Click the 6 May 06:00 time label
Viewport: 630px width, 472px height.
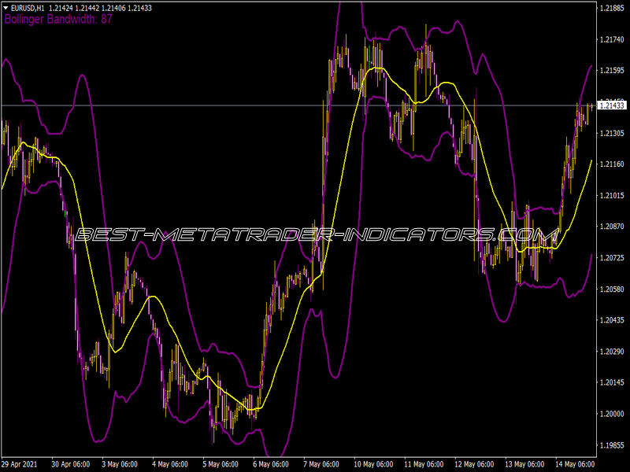tap(271, 464)
